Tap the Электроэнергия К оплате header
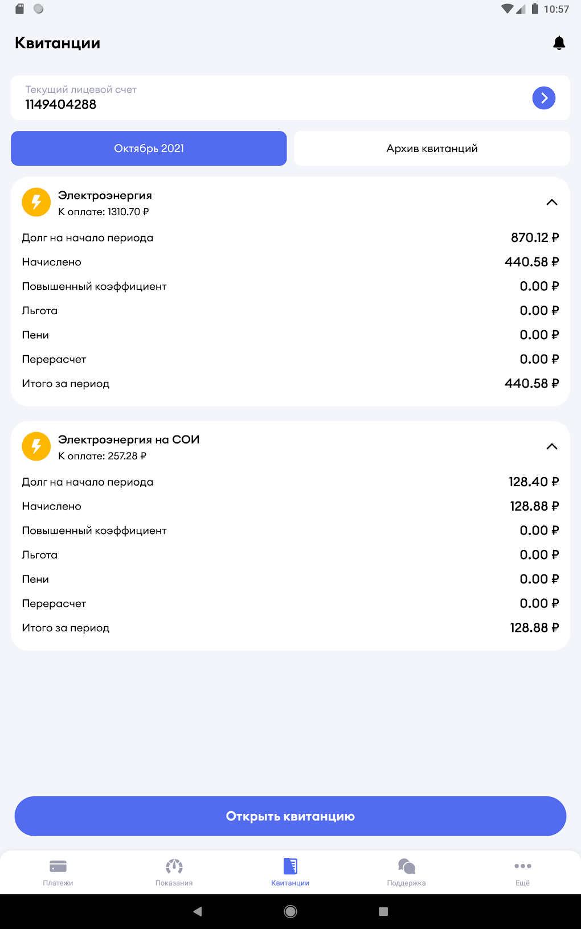 (104, 212)
